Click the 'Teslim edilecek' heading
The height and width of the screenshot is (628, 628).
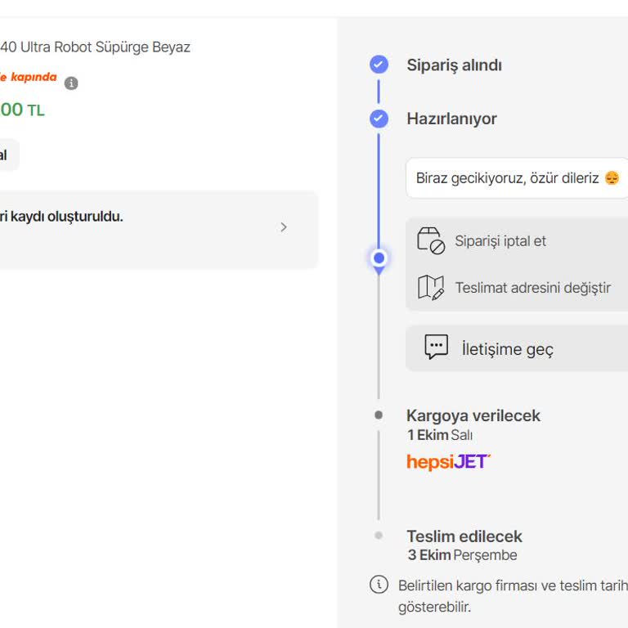(x=464, y=536)
